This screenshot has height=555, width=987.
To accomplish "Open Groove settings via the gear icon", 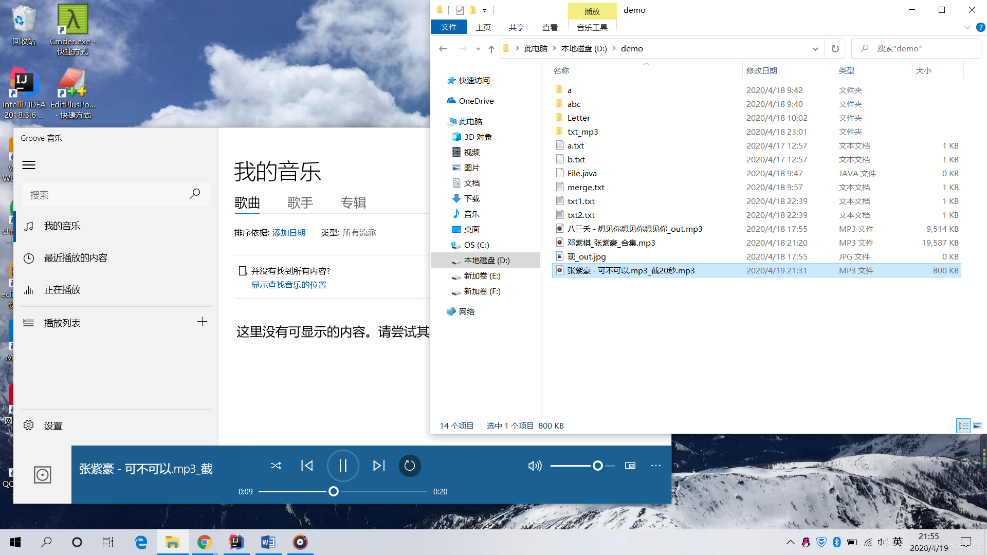I will [28, 425].
